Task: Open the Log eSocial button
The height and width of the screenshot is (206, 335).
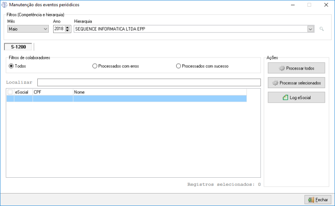Action: 297,98
